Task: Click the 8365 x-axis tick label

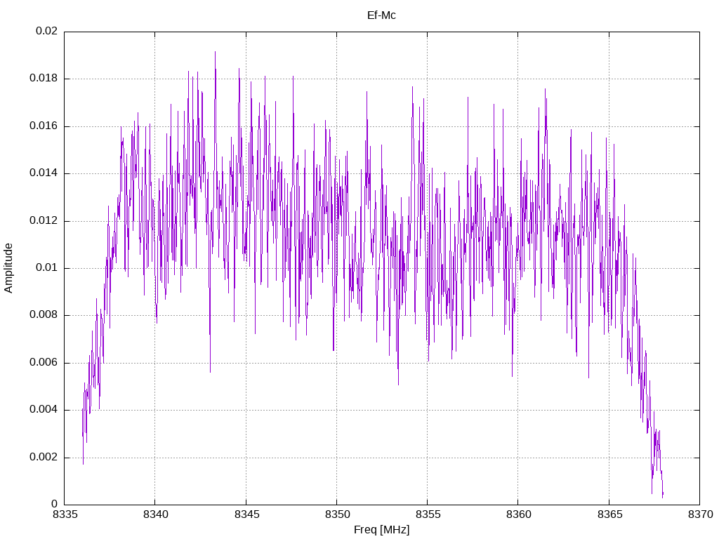Action: tap(609, 514)
